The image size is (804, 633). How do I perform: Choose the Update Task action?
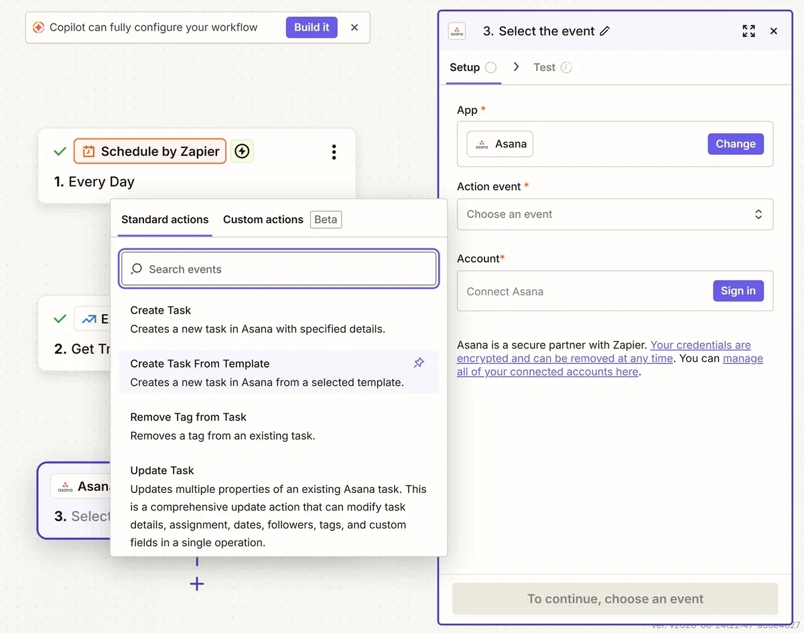click(x=279, y=506)
